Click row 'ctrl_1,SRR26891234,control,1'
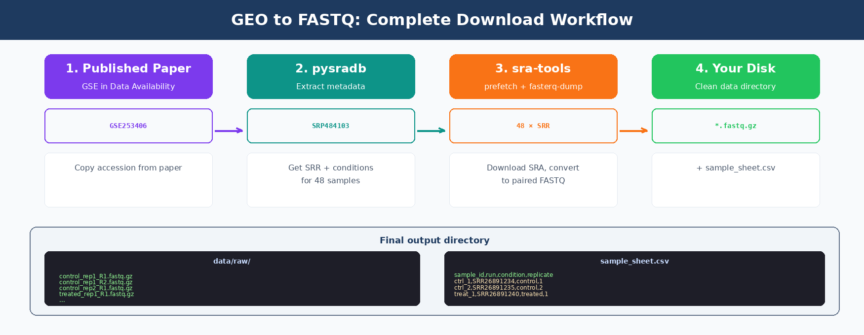Image resolution: width=864 pixels, height=335 pixels. point(499,281)
